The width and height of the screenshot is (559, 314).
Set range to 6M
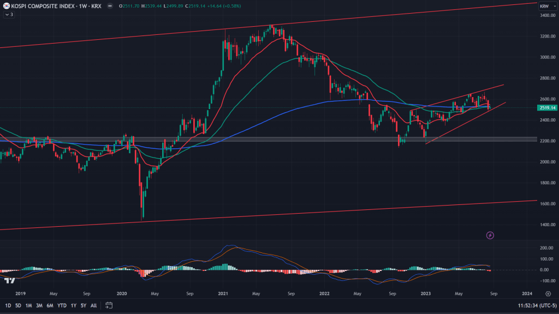click(x=50, y=306)
